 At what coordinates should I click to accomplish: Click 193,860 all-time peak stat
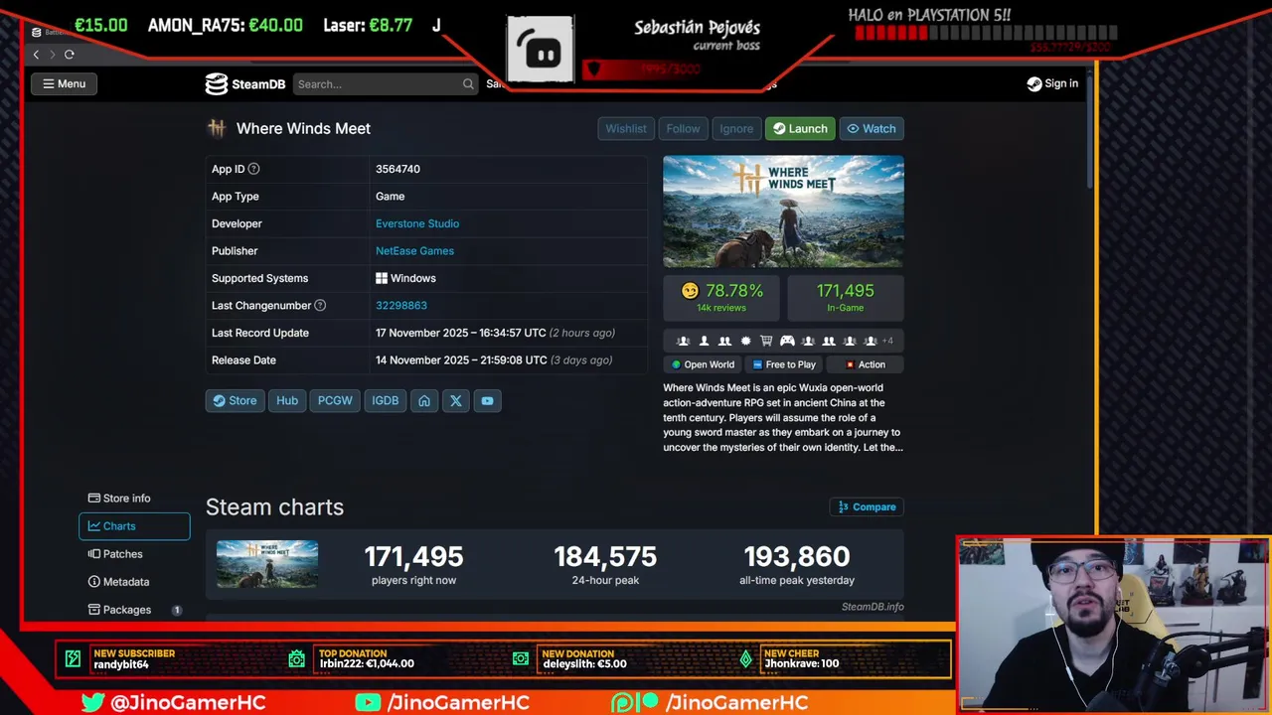(797, 565)
